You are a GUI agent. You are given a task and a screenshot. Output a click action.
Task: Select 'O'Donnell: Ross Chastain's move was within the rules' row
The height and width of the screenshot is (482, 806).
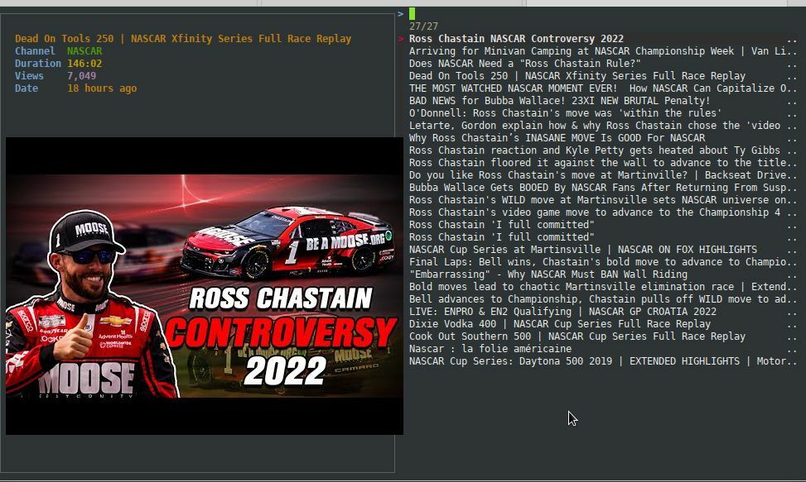[x=602, y=113]
